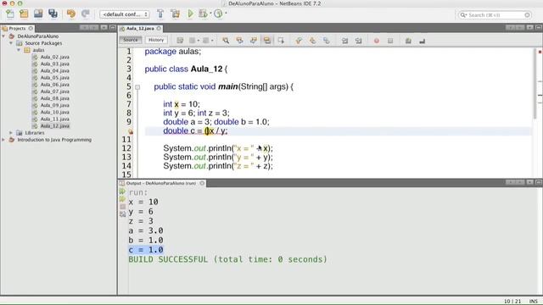Toggle Rectangular Selection icon
The image size is (543, 305).
click(281, 41)
